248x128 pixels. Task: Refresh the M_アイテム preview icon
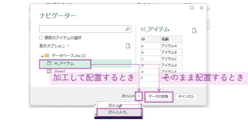[194, 31]
